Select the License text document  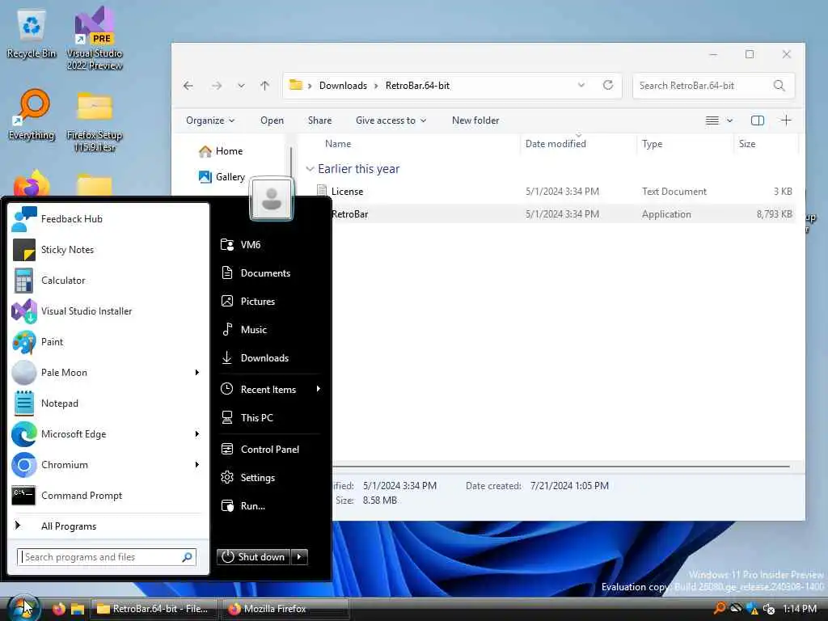tap(549, 192)
